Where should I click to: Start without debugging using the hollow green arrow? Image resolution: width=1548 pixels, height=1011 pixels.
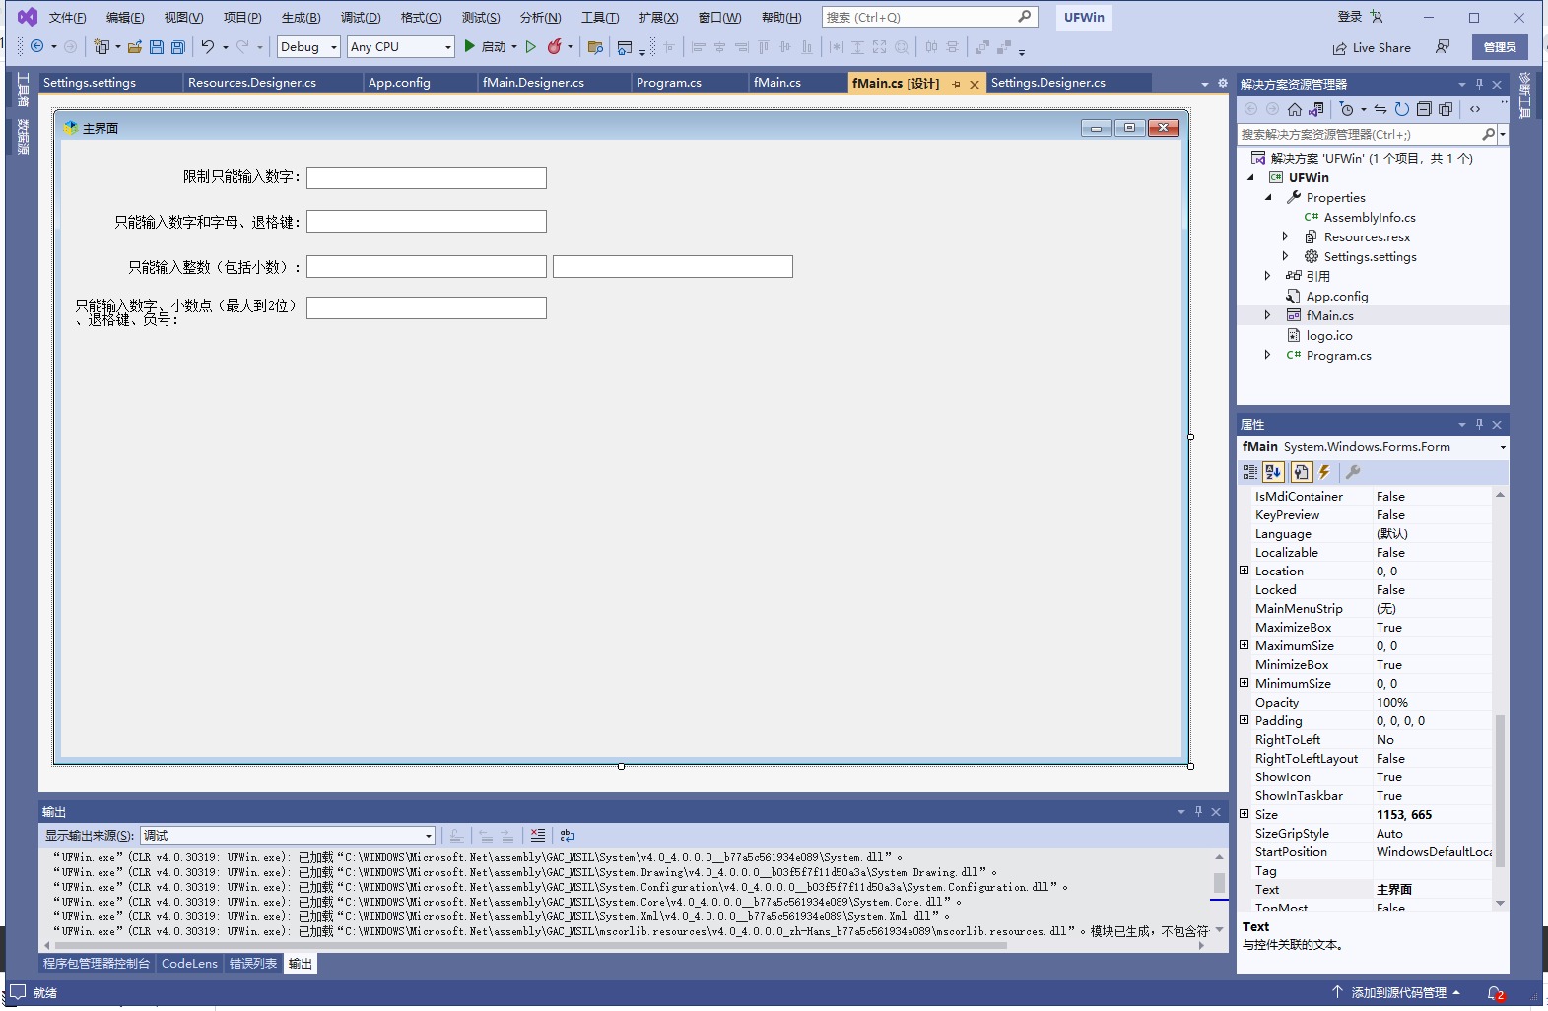click(531, 46)
